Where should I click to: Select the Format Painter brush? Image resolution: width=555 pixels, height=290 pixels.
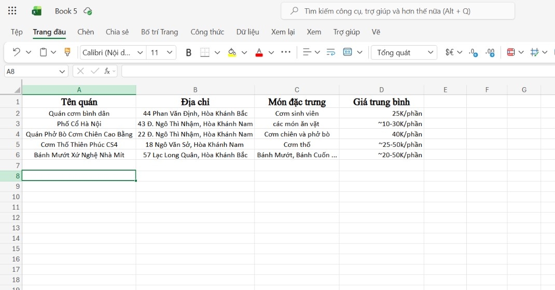[x=67, y=52]
